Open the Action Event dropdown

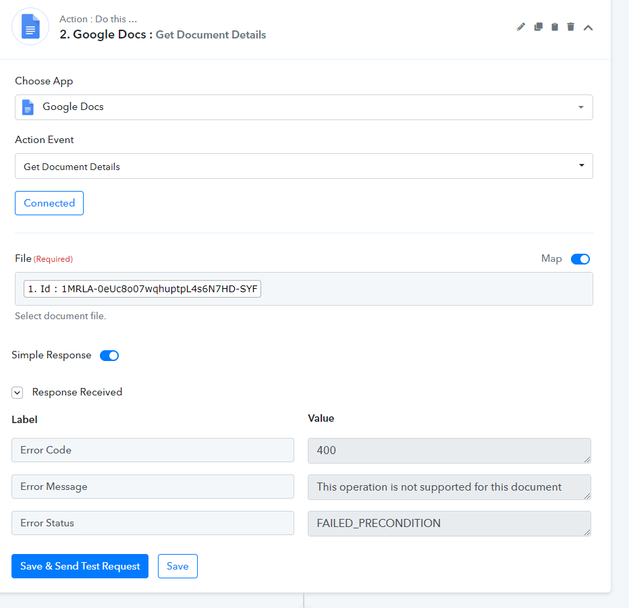[x=304, y=166]
